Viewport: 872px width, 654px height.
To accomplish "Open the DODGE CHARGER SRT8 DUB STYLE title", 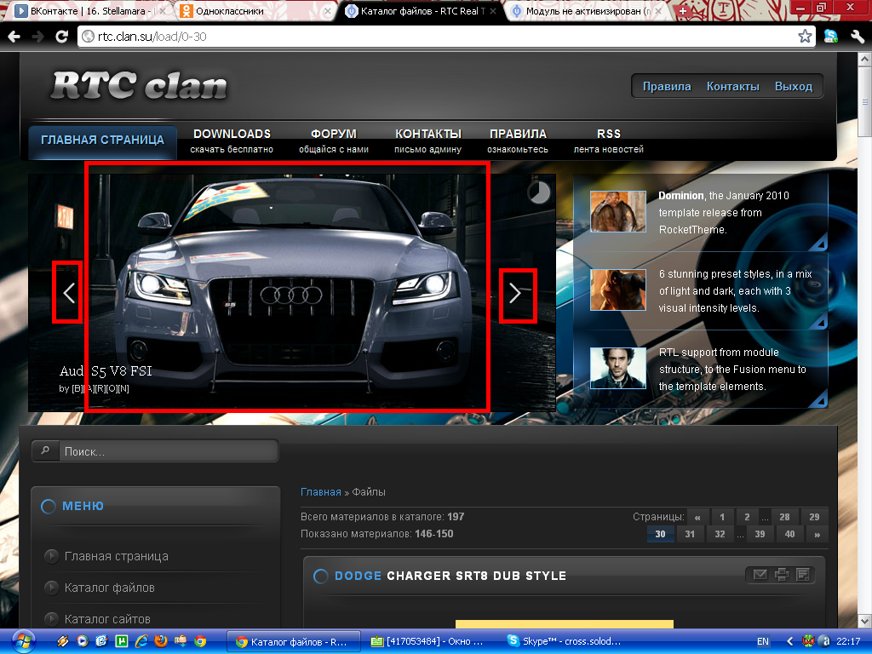I will click(450, 577).
